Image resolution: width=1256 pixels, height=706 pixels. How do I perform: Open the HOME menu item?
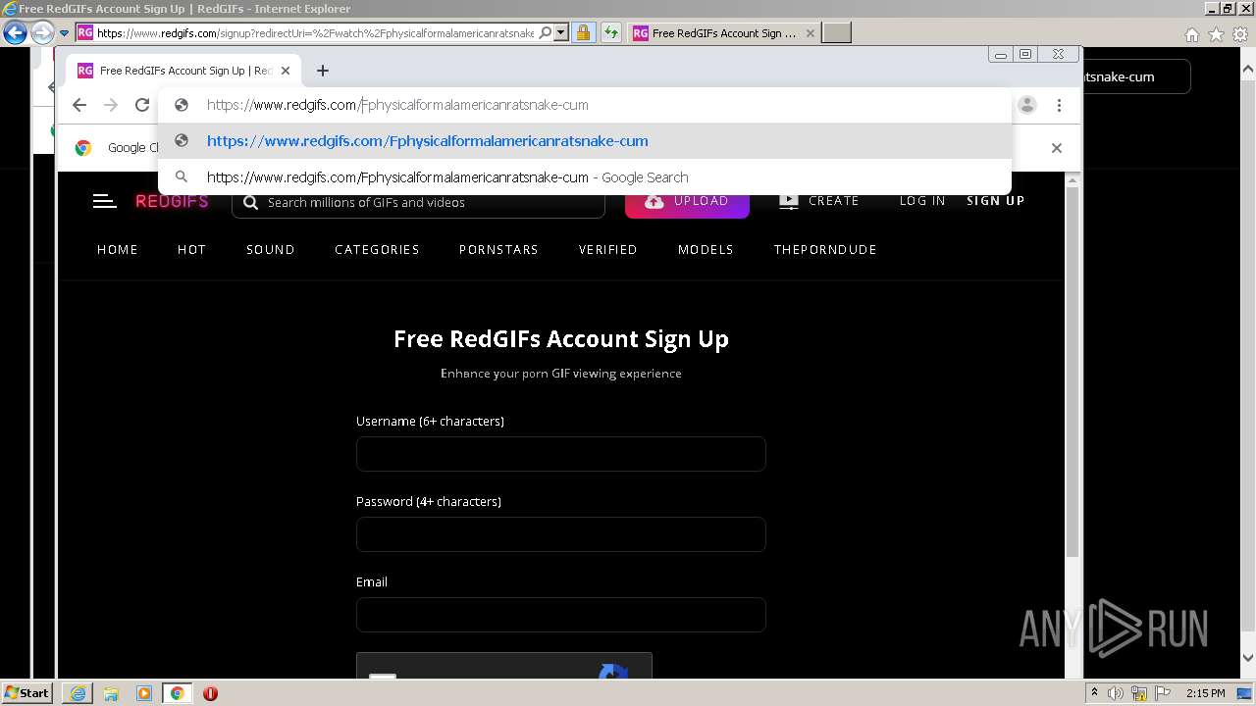(x=118, y=250)
